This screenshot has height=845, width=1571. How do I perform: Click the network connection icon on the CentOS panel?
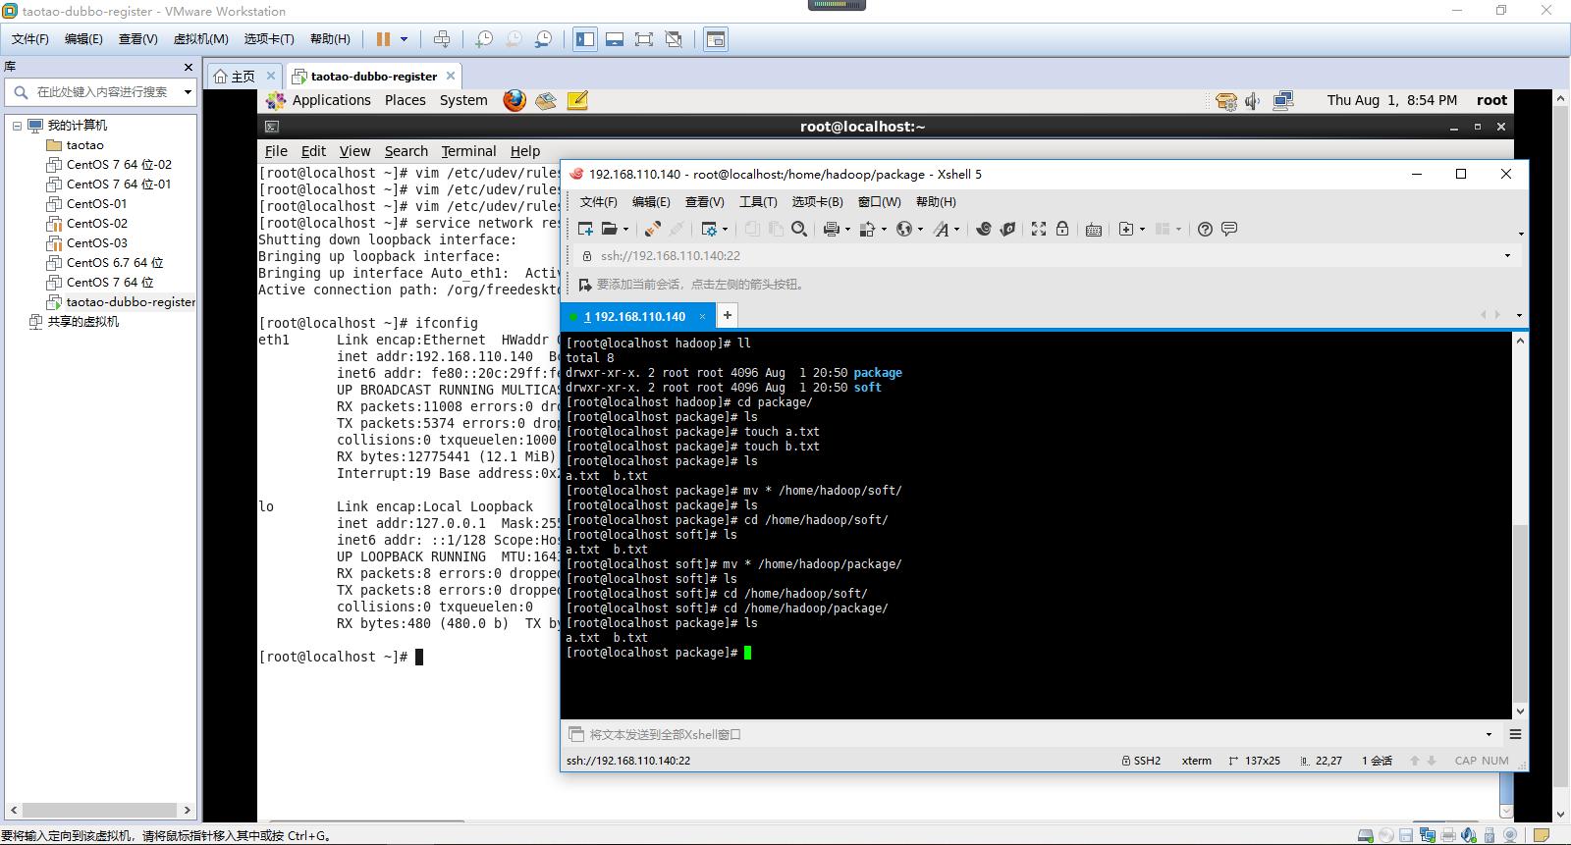pos(1283,100)
